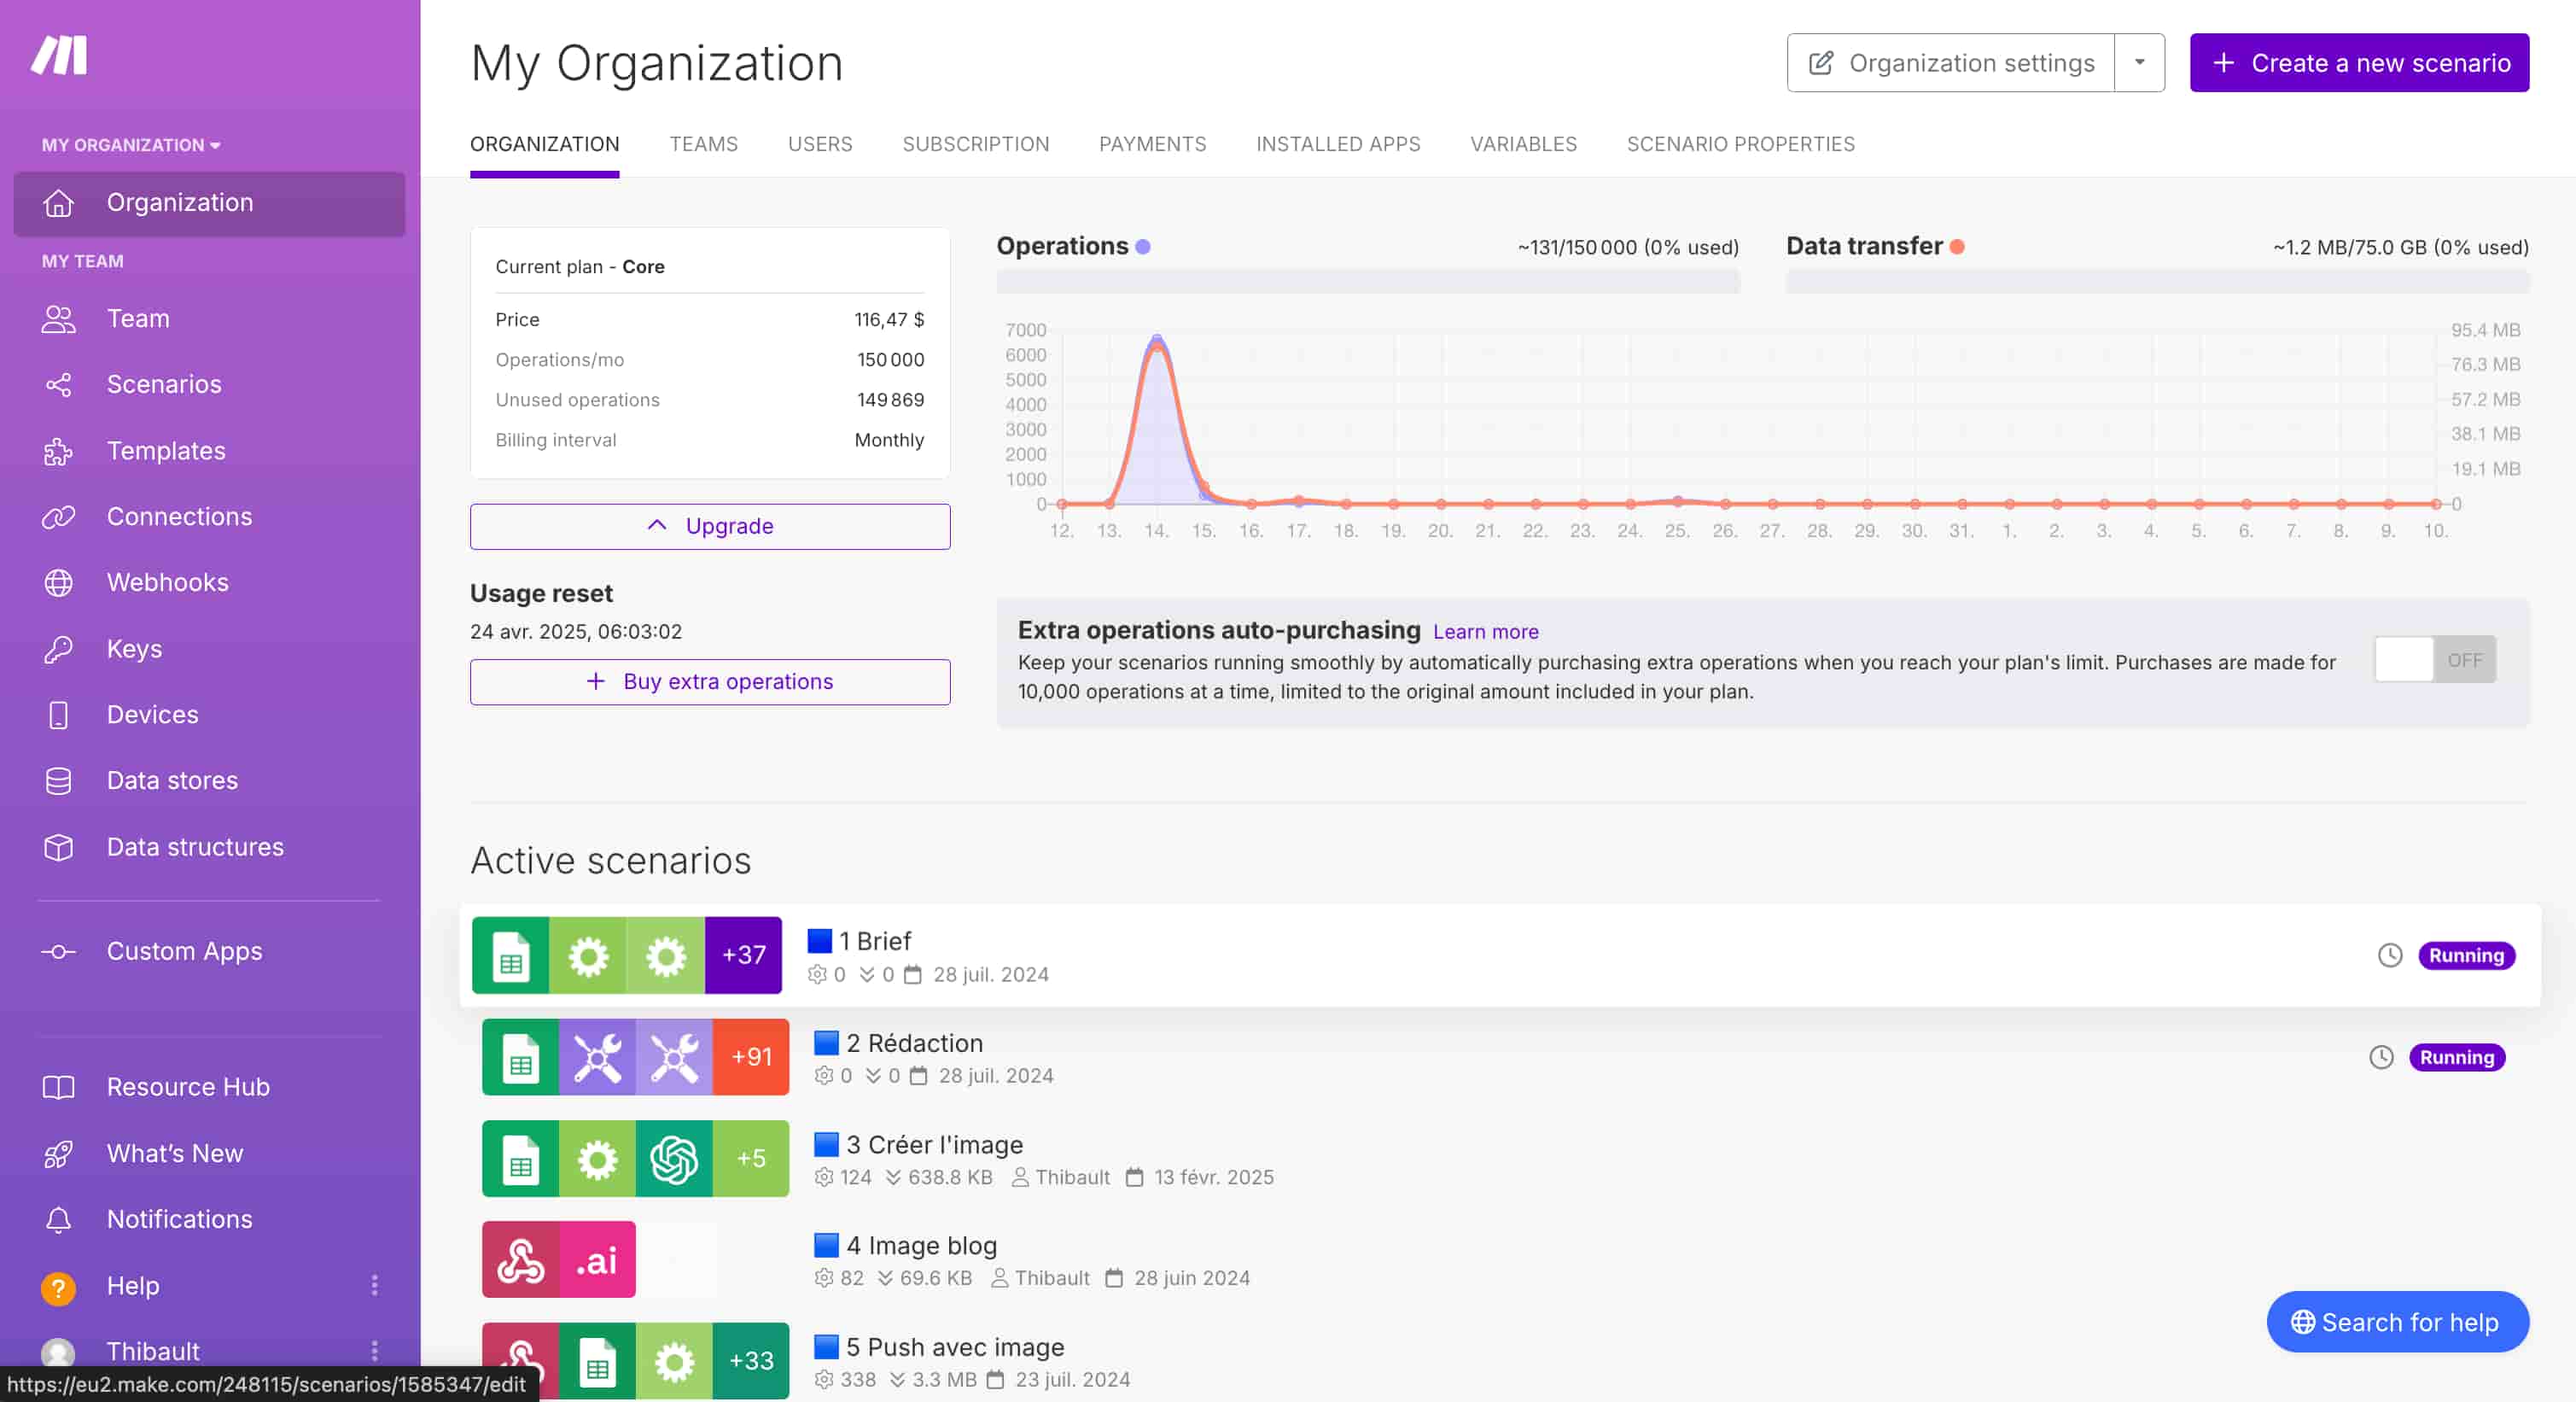Image resolution: width=2576 pixels, height=1402 pixels.
Task: Click +5 modules badge on 3 Créer l'image
Action: (x=751, y=1159)
